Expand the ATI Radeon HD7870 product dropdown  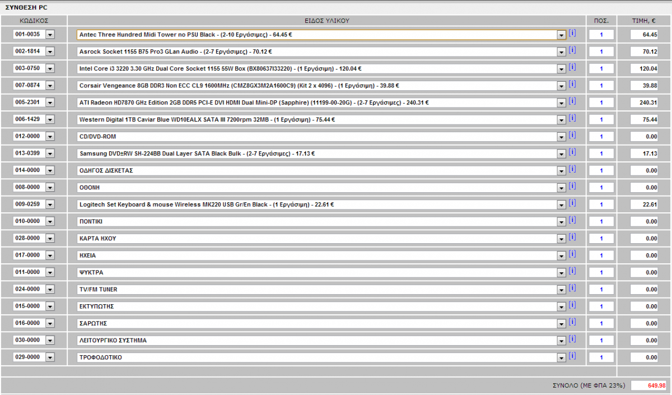pyautogui.click(x=561, y=103)
